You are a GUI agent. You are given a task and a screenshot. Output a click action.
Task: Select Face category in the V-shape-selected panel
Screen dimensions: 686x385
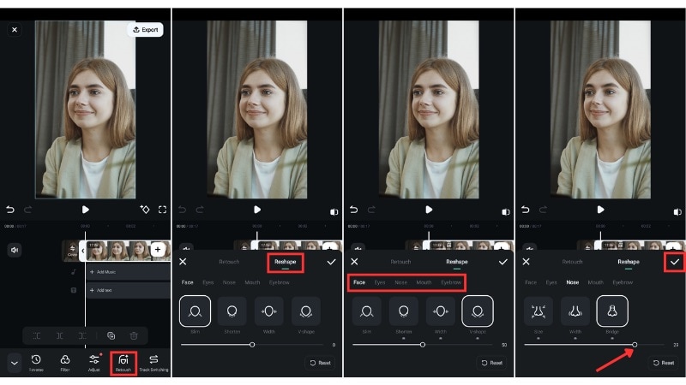point(359,282)
